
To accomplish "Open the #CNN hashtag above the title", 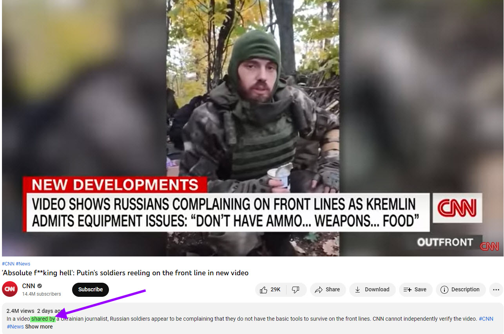I will tap(8, 264).
